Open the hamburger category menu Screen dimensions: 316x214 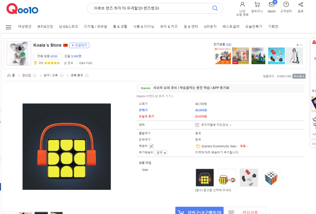[x=8, y=27]
